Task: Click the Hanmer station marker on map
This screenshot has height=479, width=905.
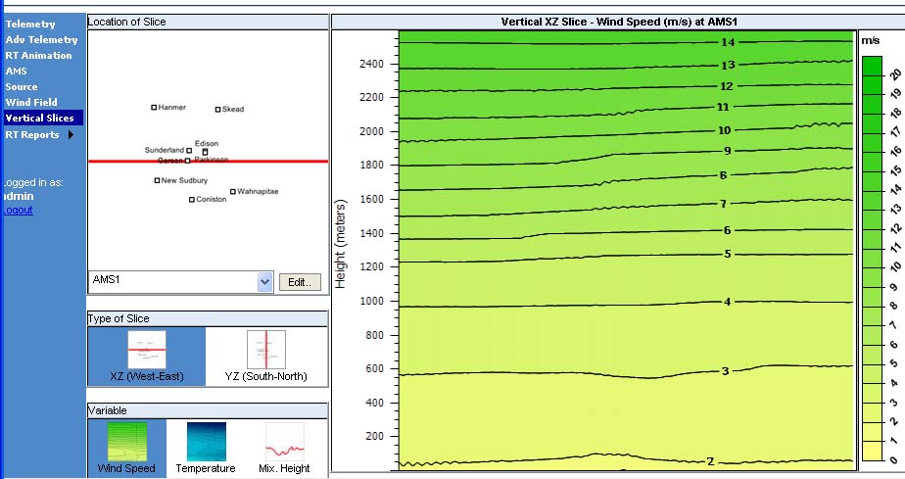Action: click(154, 108)
